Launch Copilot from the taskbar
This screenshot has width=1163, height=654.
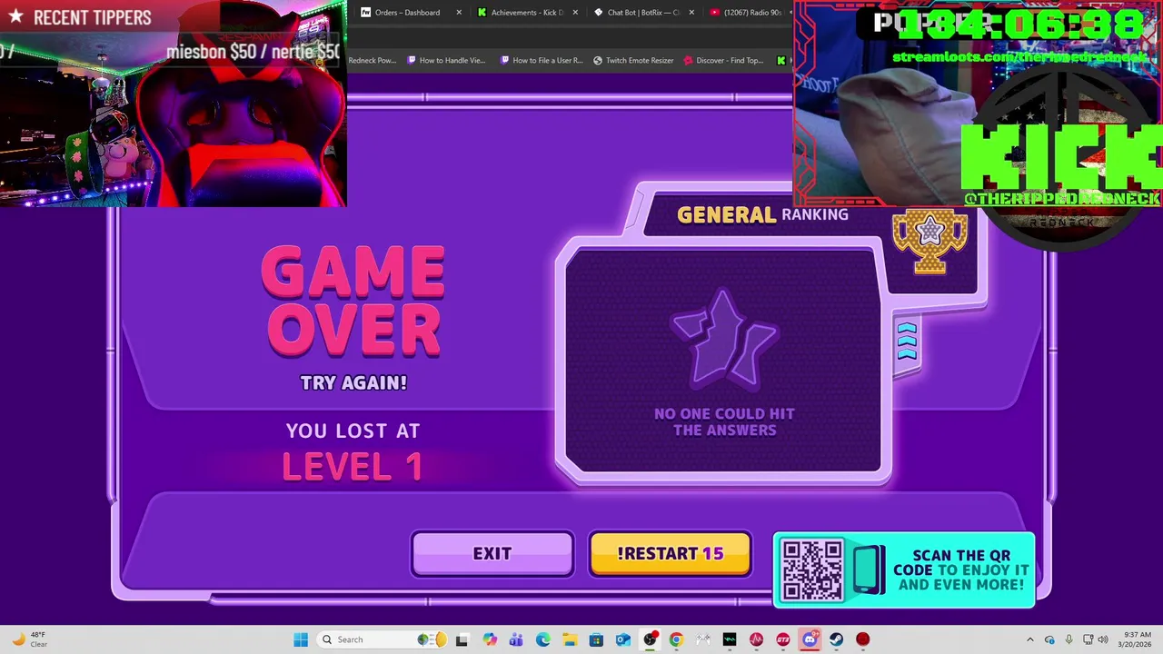[x=490, y=639]
